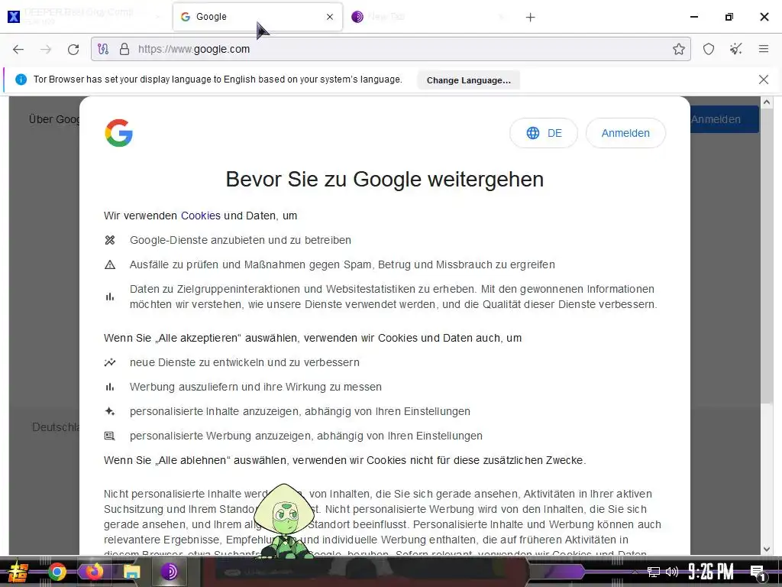Open the Tor circuit display icon

[103, 49]
